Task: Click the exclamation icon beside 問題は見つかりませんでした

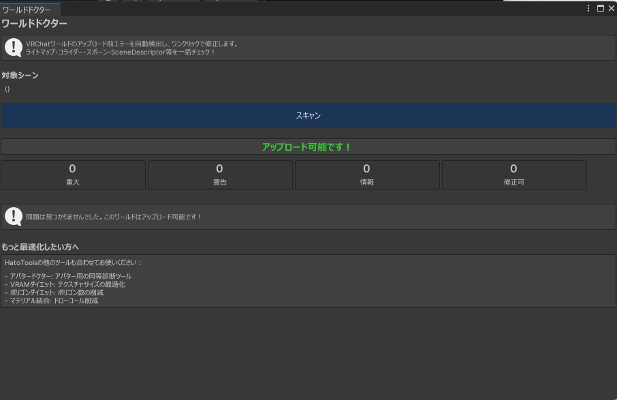Action: pyautogui.click(x=14, y=216)
